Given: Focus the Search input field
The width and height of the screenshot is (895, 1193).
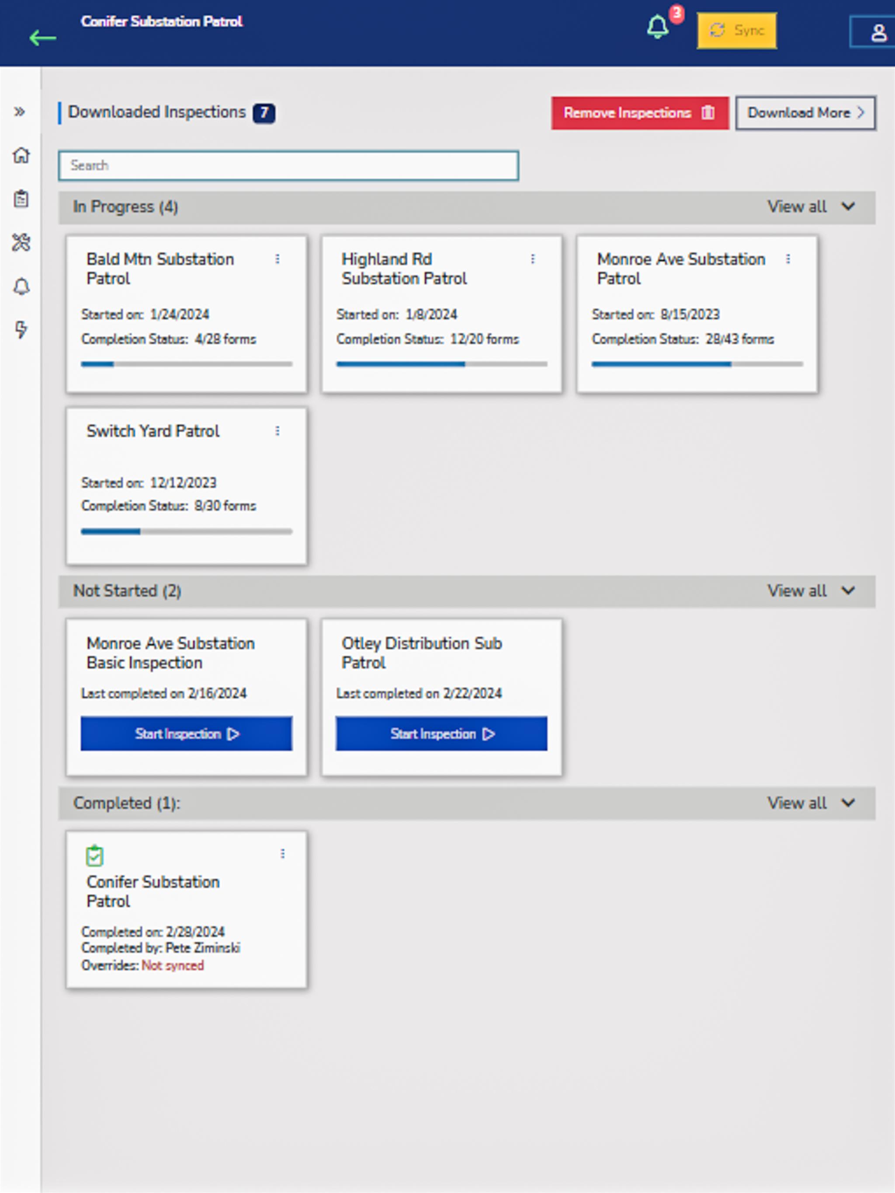Looking at the screenshot, I should (289, 165).
